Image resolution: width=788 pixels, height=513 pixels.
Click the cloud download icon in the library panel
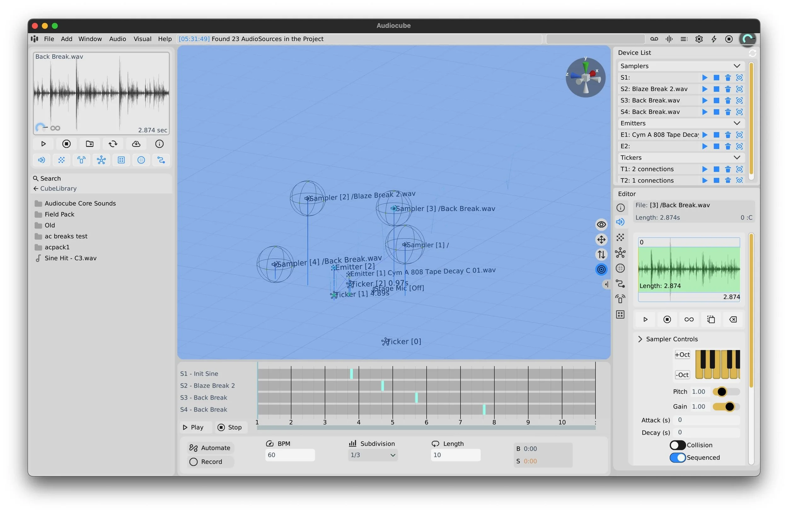136,144
